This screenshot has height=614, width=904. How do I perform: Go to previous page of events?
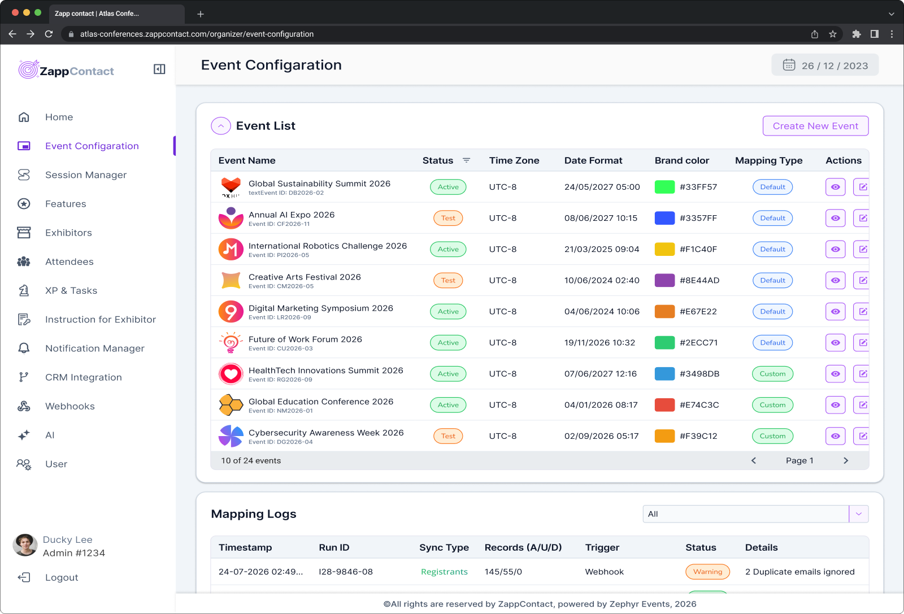click(753, 460)
